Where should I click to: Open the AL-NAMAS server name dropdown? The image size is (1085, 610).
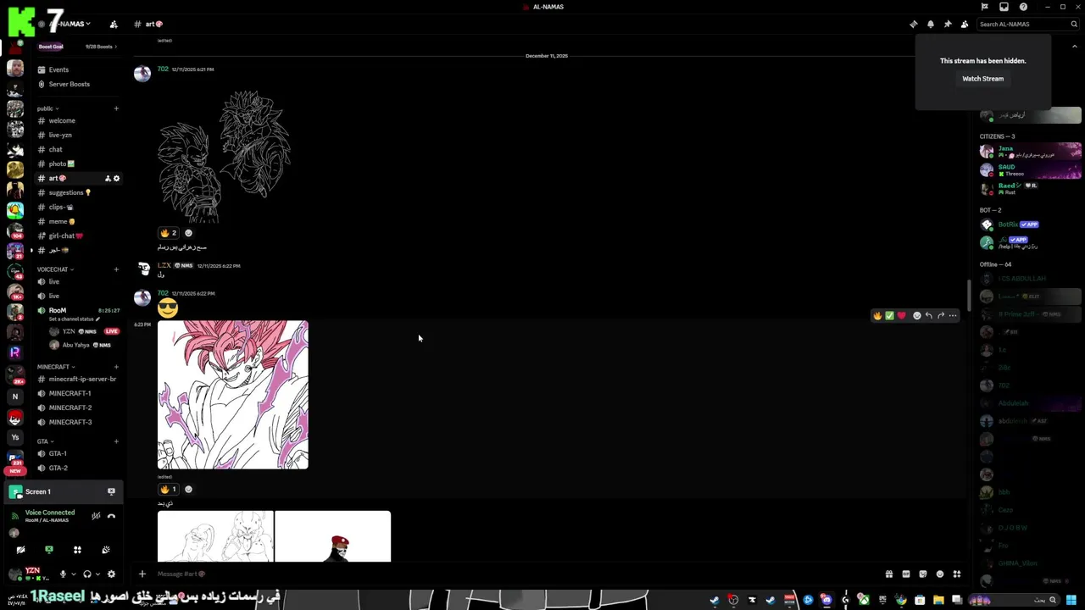click(x=70, y=24)
